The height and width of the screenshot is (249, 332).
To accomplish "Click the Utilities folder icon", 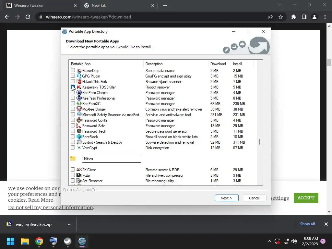I will tap(73, 159).
